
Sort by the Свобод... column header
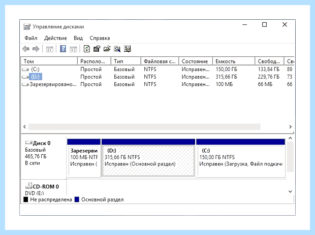pos(269,61)
